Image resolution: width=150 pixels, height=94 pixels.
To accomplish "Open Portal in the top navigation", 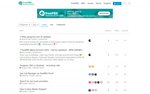I will tap(98, 3).
